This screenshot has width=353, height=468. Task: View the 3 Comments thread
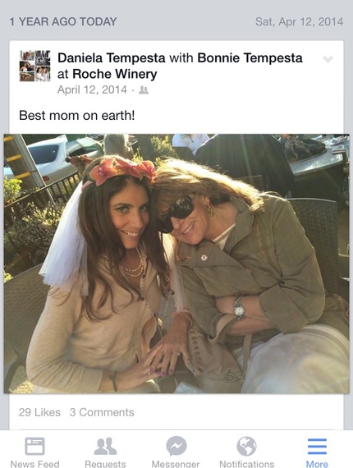point(102,412)
